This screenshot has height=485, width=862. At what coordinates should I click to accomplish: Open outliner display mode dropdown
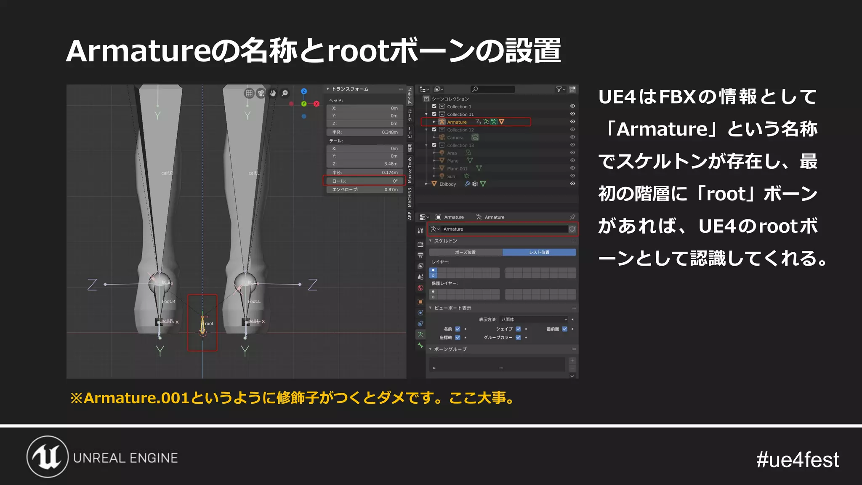[x=439, y=89]
